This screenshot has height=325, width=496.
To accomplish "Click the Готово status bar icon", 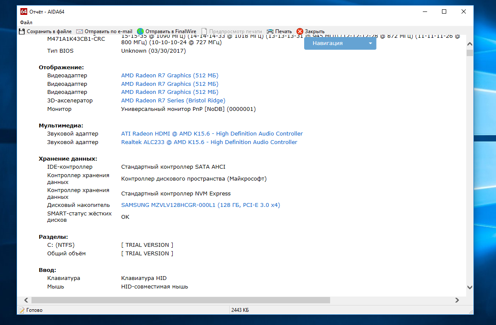I will click(22, 310).
